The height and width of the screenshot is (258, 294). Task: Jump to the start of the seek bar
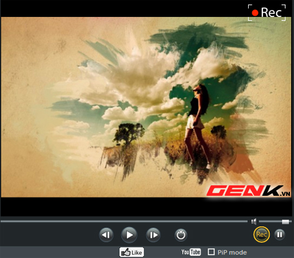[2, 222]
